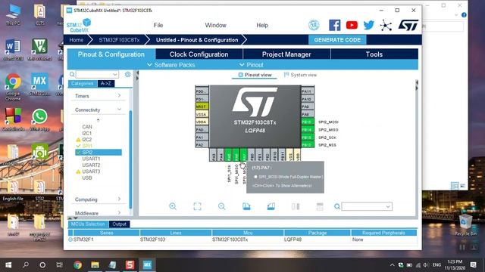
Task: Collapse the Connectivity category
Action: coord(98,110)
